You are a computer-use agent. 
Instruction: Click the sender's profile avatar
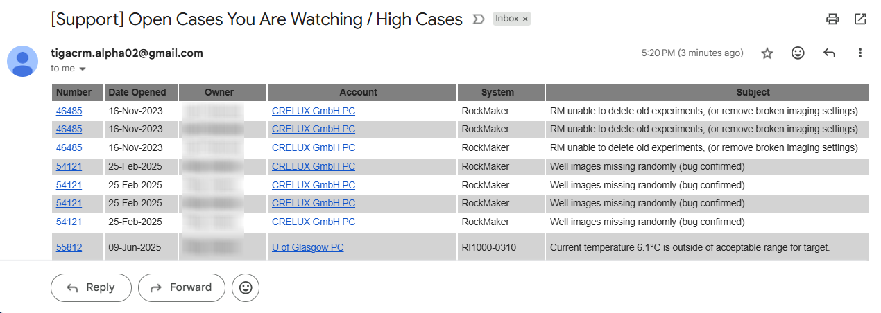coord(23,61)
